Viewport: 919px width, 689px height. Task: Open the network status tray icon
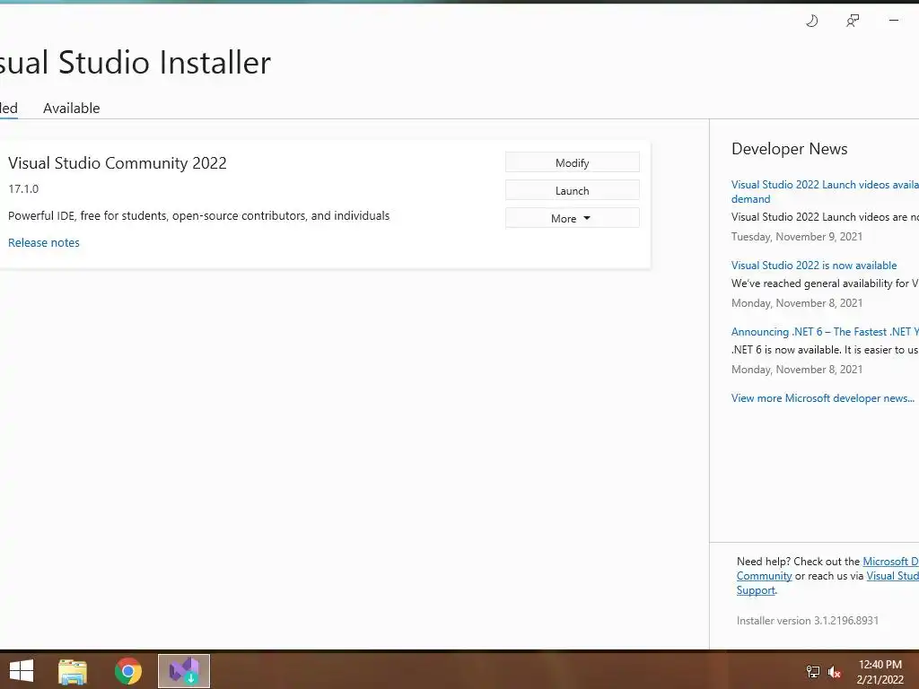click(813, 671)
